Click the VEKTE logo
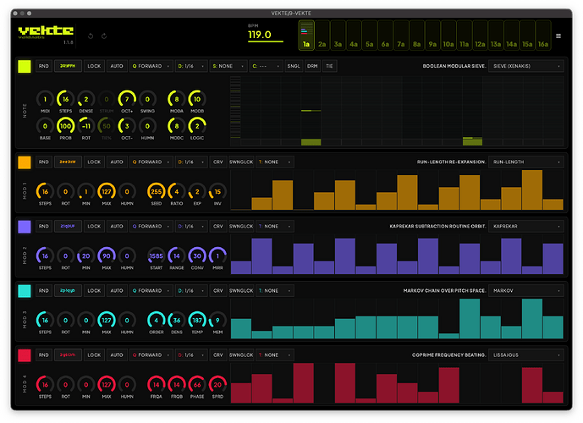Image resolution: width=583 pixels, height=423 pixels. (x=46, y=32)
